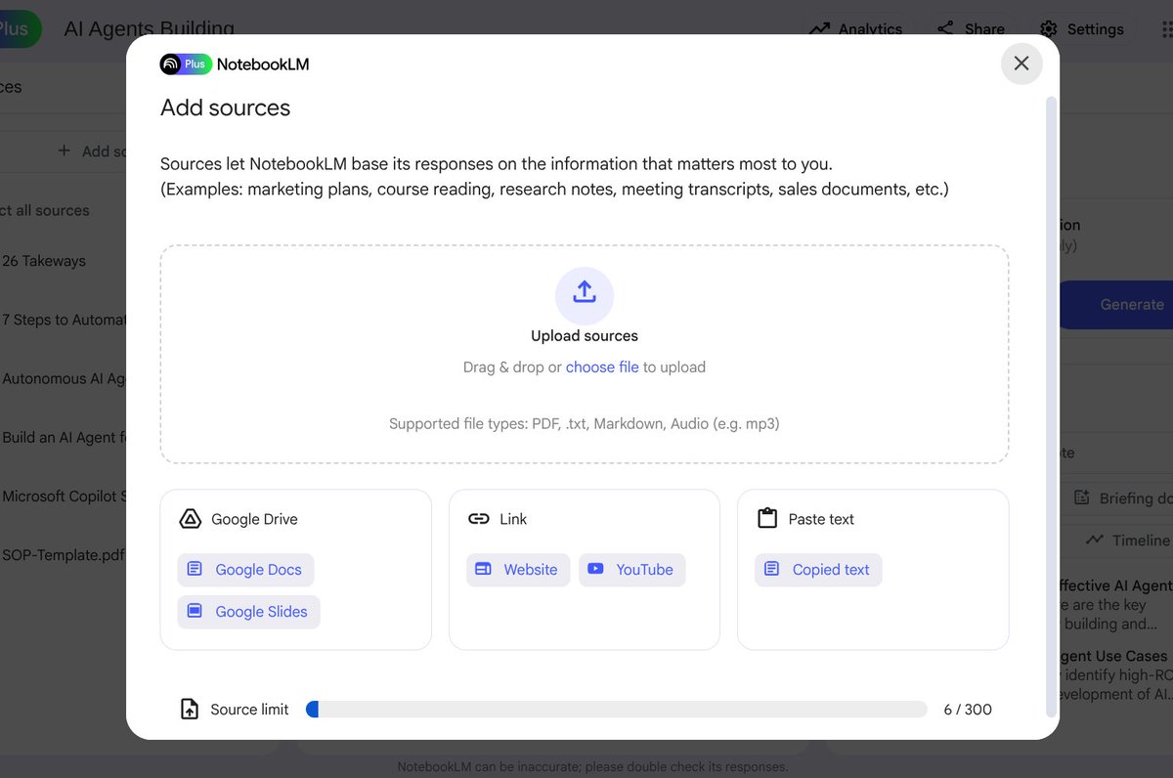
Task: Click the Google Docs chip icon
Action: 195,569
